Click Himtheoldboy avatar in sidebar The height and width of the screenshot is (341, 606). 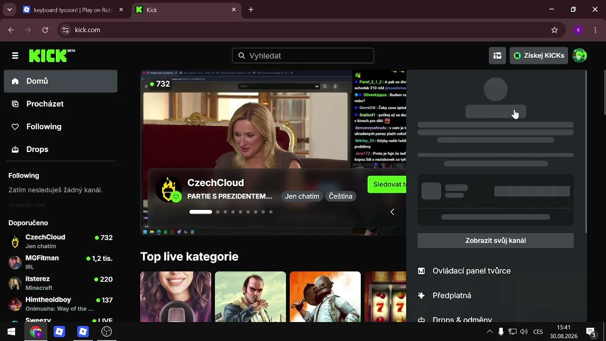coord(15,304)
